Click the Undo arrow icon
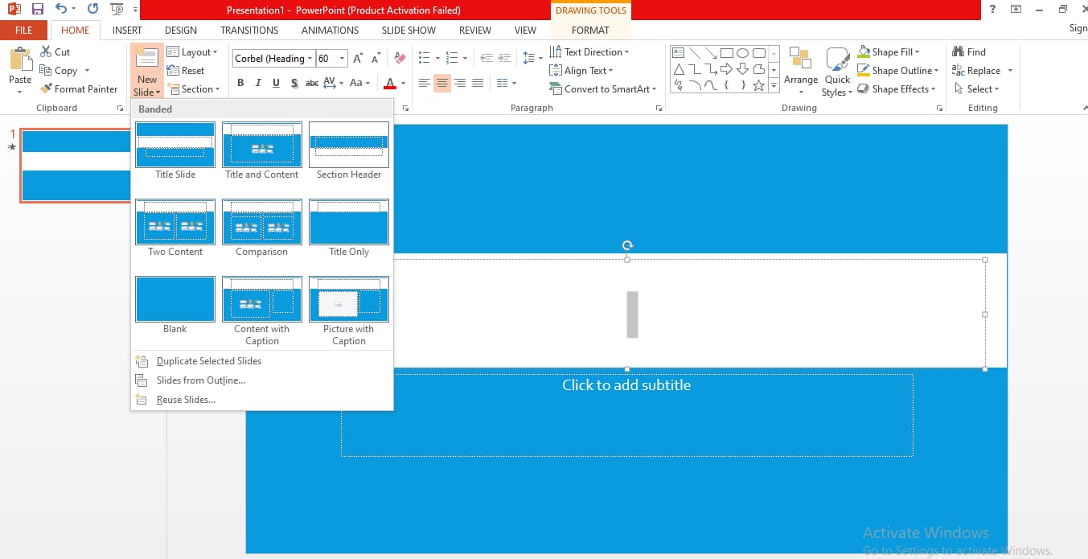Screen dimensions: 1088x559 click(x=61, y=10)
